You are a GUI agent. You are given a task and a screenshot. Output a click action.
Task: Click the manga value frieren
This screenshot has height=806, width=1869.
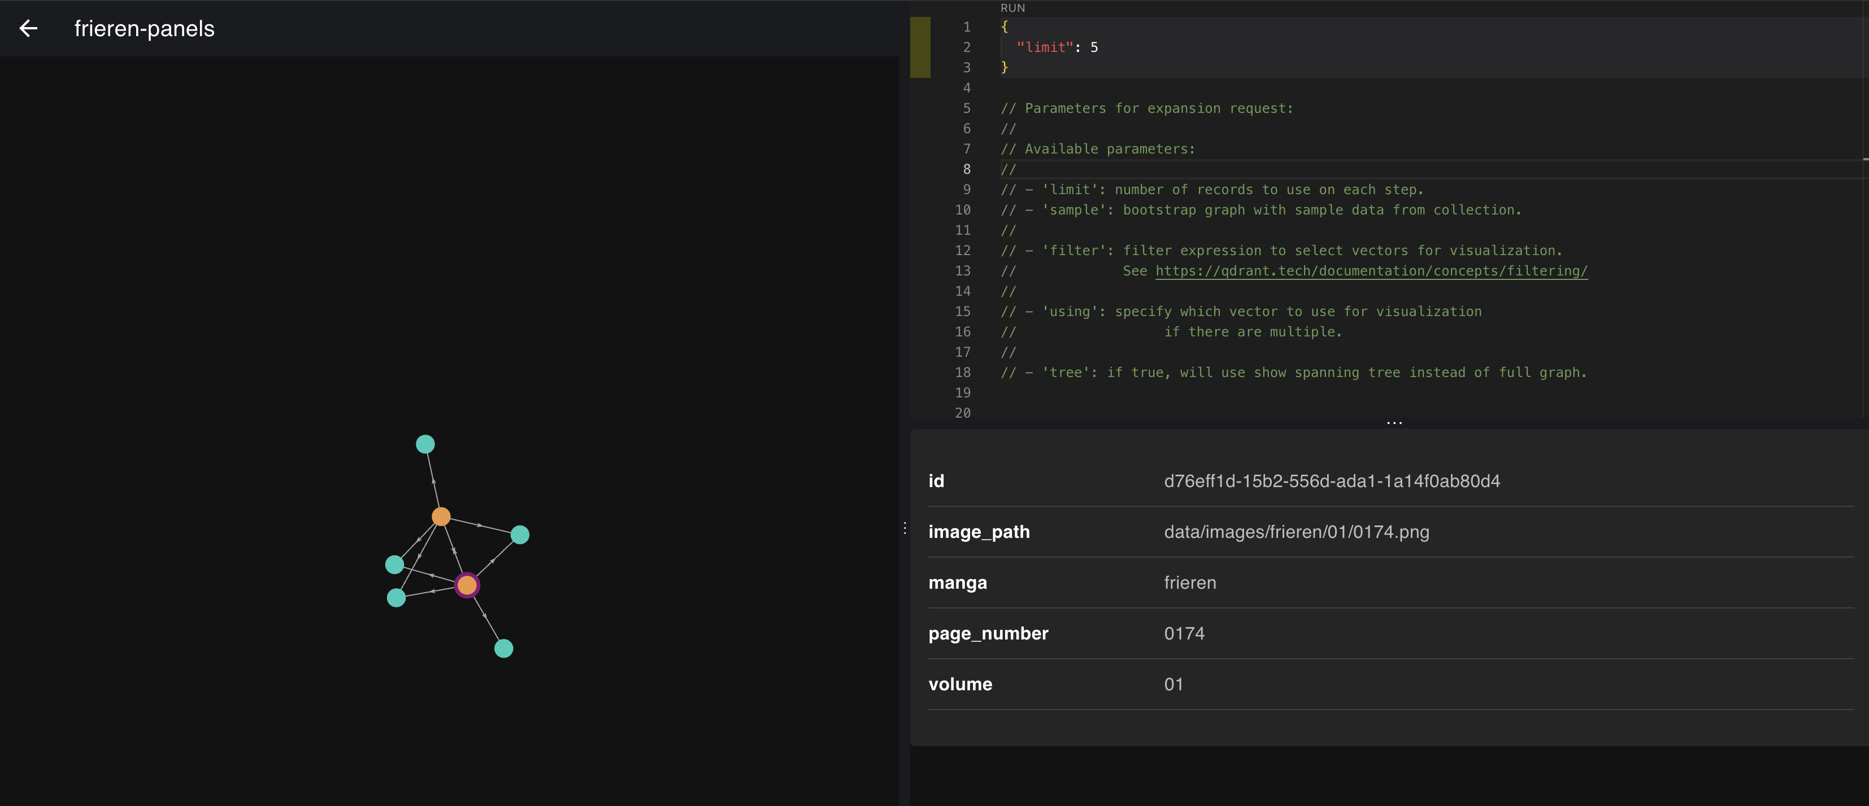(x=1190, y=582)
